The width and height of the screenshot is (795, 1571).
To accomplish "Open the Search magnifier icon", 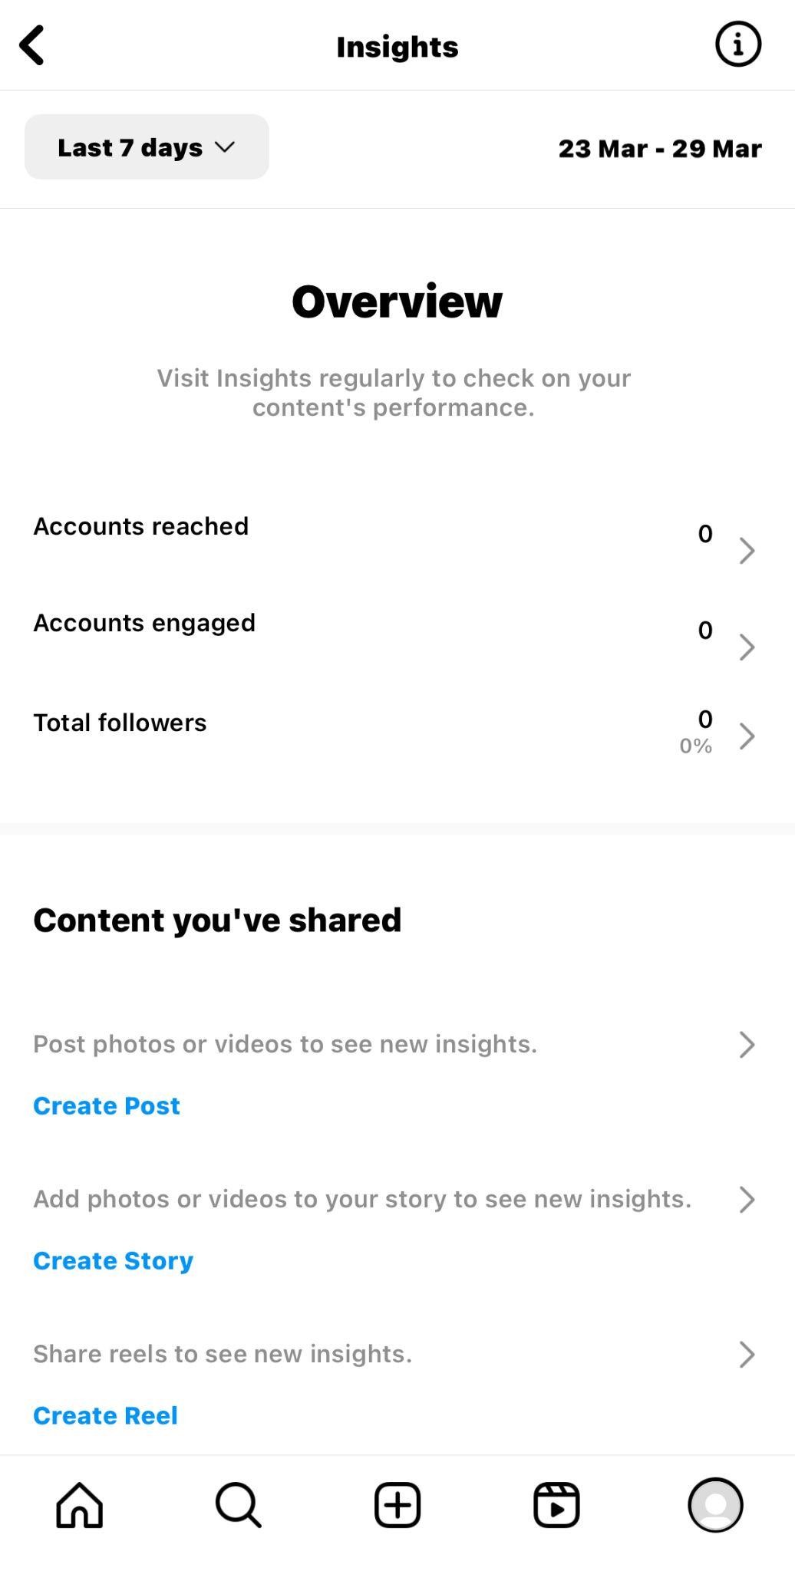I will pos(239,1504).
